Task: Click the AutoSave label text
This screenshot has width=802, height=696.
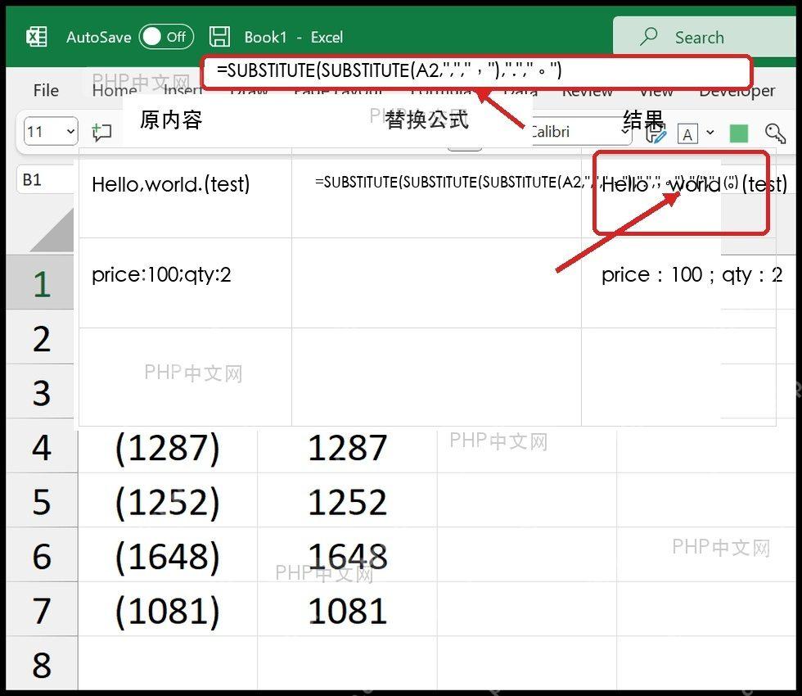Action: pos(99,37)
